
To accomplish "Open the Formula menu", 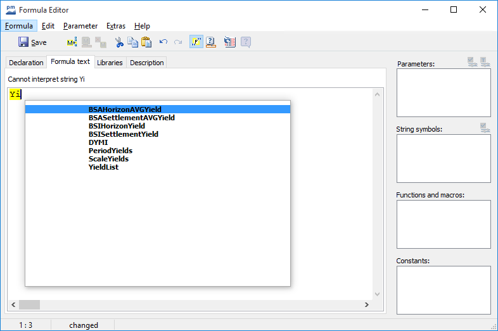I will pos(19,26).
